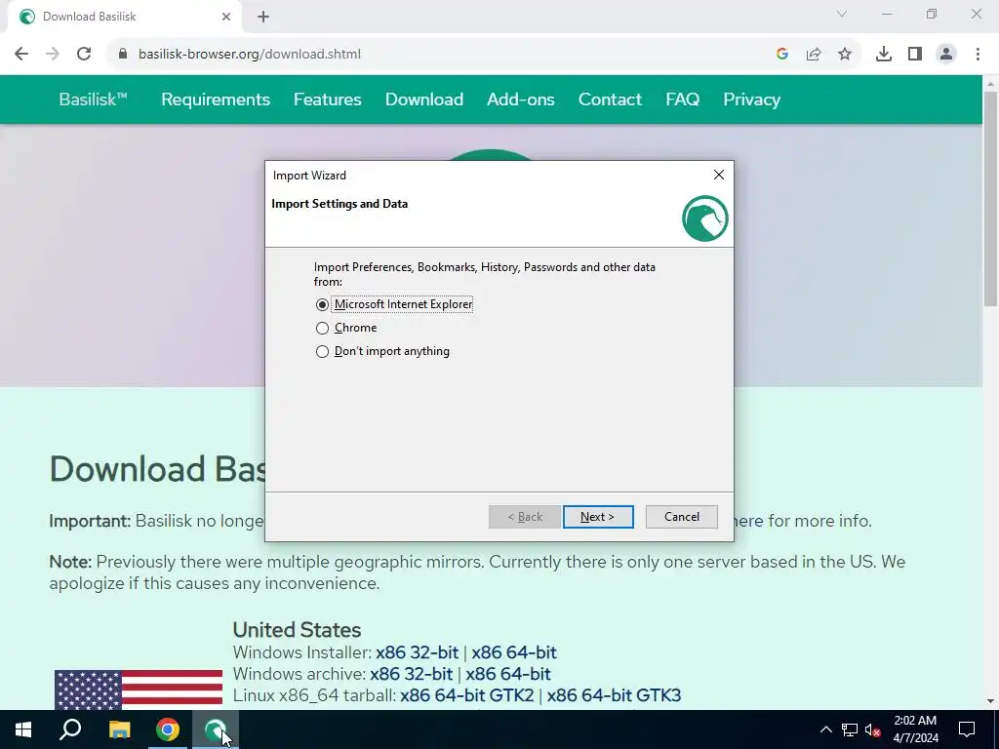Open the Requirements nav item
This screenshot has height=749, width=999.
pos(216,99)
